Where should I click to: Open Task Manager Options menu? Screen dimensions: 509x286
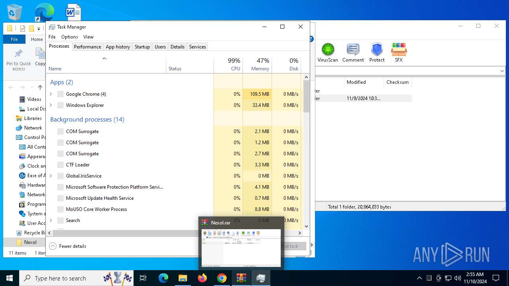click(70, 37)
